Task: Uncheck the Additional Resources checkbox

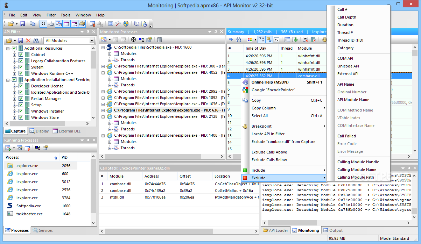Action: [x=14, y=48]
